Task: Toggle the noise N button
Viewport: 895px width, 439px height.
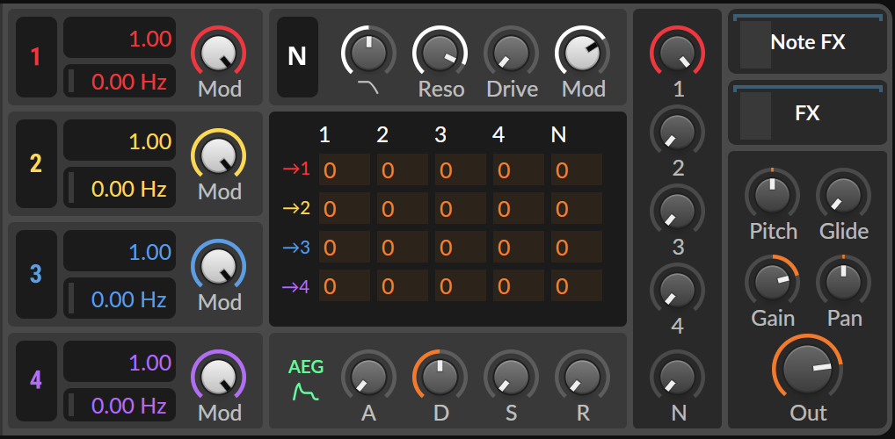Action: 297,57
